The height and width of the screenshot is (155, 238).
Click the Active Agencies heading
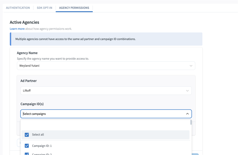click(25, 22)
